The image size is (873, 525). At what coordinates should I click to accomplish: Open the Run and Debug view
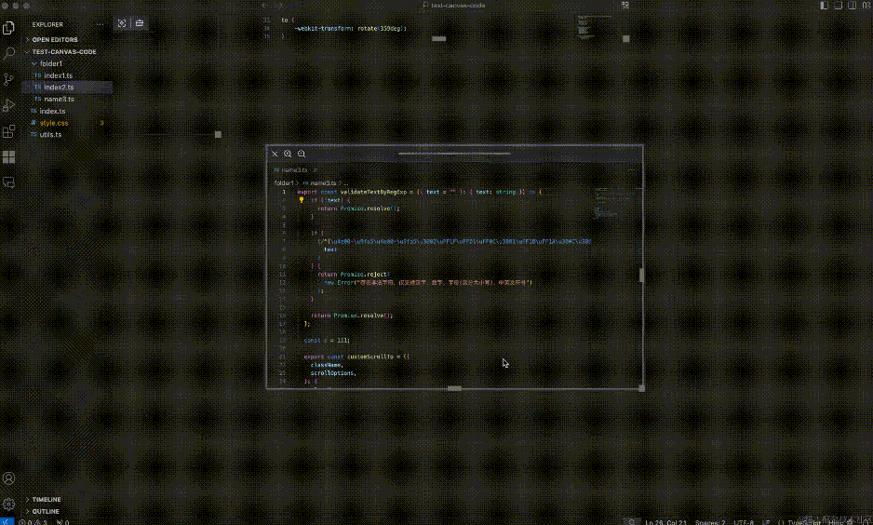[8, 105]
